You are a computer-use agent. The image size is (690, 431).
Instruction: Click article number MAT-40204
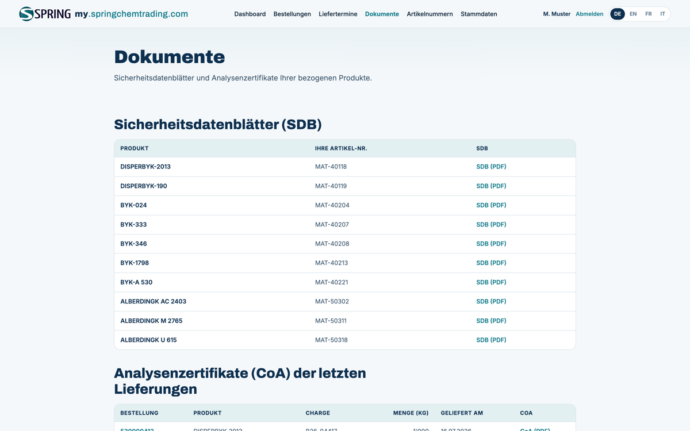pyautogui.click(x=332, y=205)
